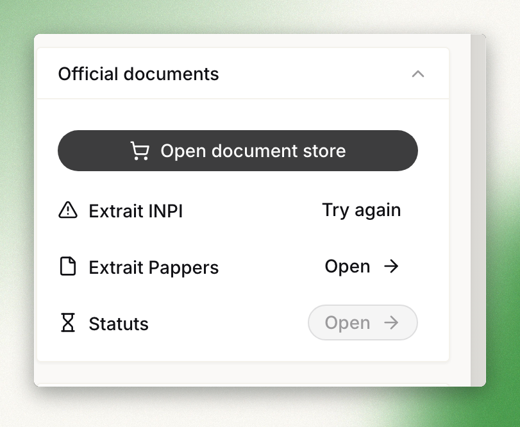Click the arrow icon next to Extrait Pappers Open

(391, 266)
